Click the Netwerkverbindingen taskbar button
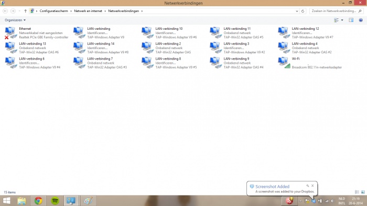 point(71,201)
